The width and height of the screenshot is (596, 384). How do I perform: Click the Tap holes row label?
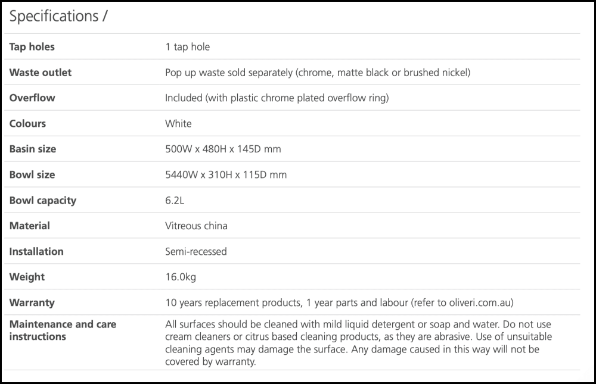32,46
